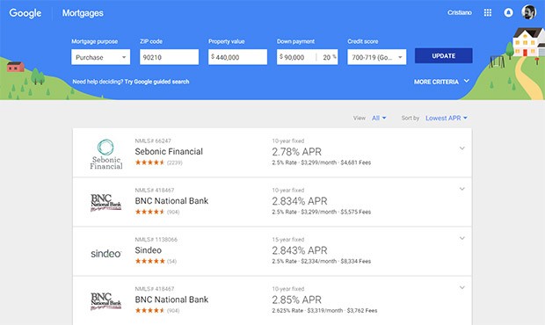Viewport: 545px width, 325px height.
Task: Open the notifications bell icon
Action: pyautogui.click(x=508, y=13)
